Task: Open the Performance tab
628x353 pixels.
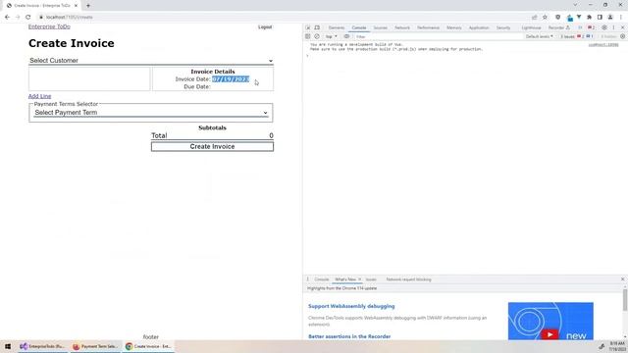Action: pos(428,27)
